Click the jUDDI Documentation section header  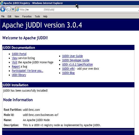[x=68, y=47]
